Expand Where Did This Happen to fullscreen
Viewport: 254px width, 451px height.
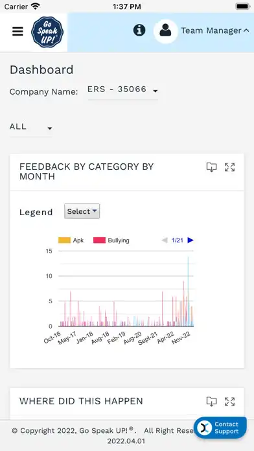pyautogui.click(x=230, y=402)
